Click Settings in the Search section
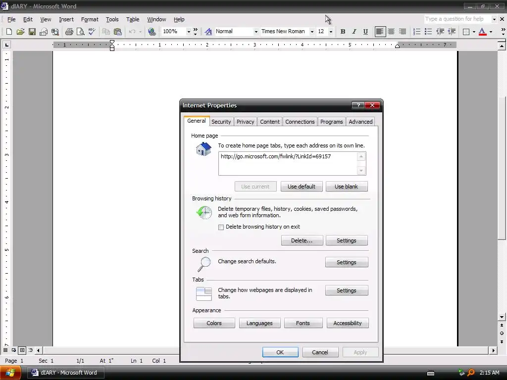This screenshot has height=380, width=507. [346, 262]
